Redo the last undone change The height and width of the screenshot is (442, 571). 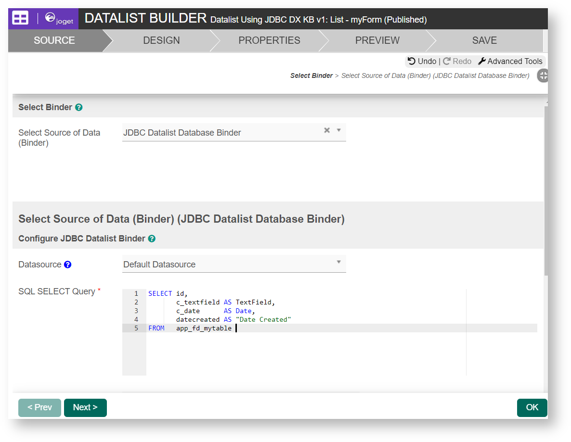[x=457, y=61]
